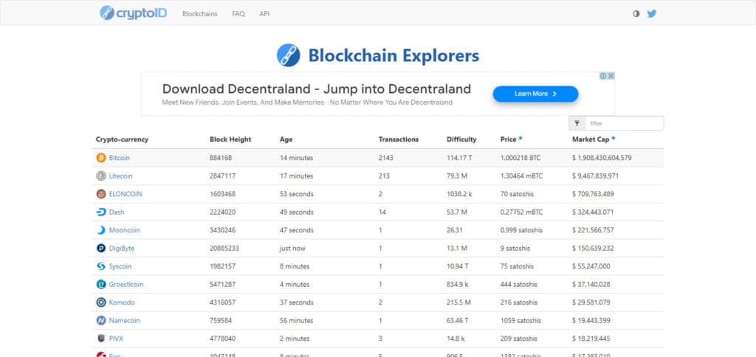Screen dimensions: 756x357
Task: Click Mooncoin price 0.999 satoshis
Action: tap(521, 230)
